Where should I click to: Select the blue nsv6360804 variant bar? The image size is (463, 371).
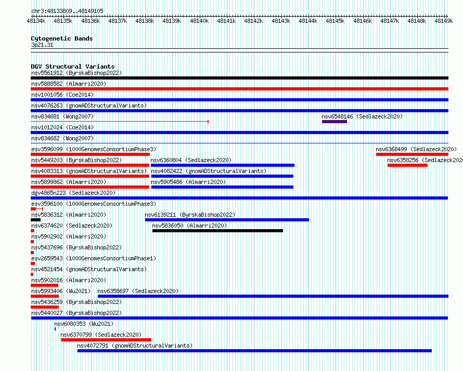(223, 165)
